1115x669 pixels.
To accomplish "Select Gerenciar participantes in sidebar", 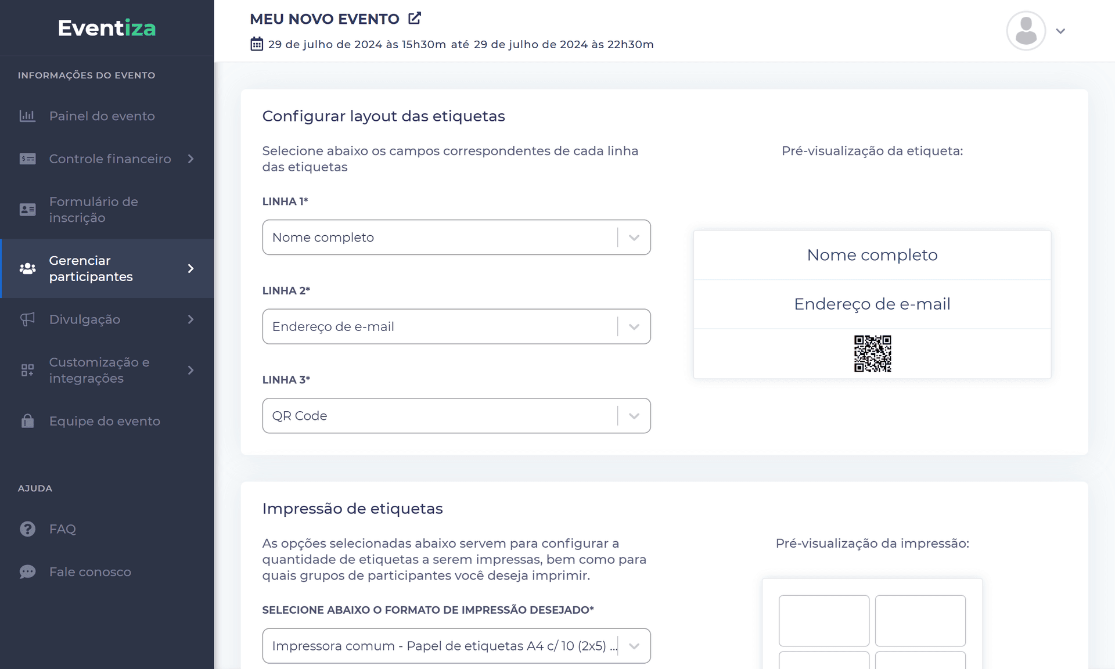I will pos(91,269).
